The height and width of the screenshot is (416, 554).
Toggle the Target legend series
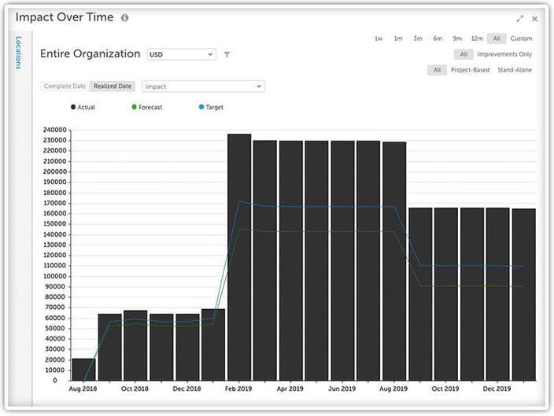click(211, 107)
